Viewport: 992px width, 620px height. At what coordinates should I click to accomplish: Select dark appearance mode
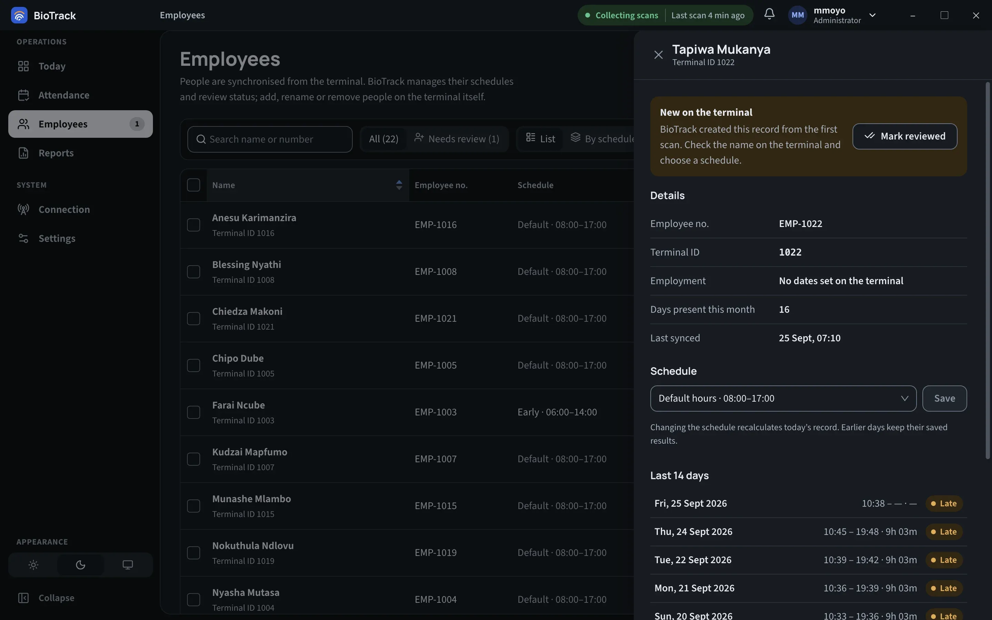(80, 565)
